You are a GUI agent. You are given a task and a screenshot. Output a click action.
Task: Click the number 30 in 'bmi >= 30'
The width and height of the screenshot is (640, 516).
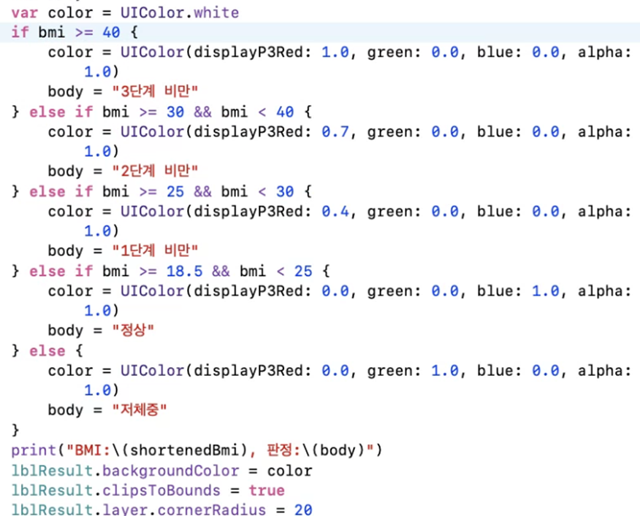pyautogui.click(x=175, y=112)
